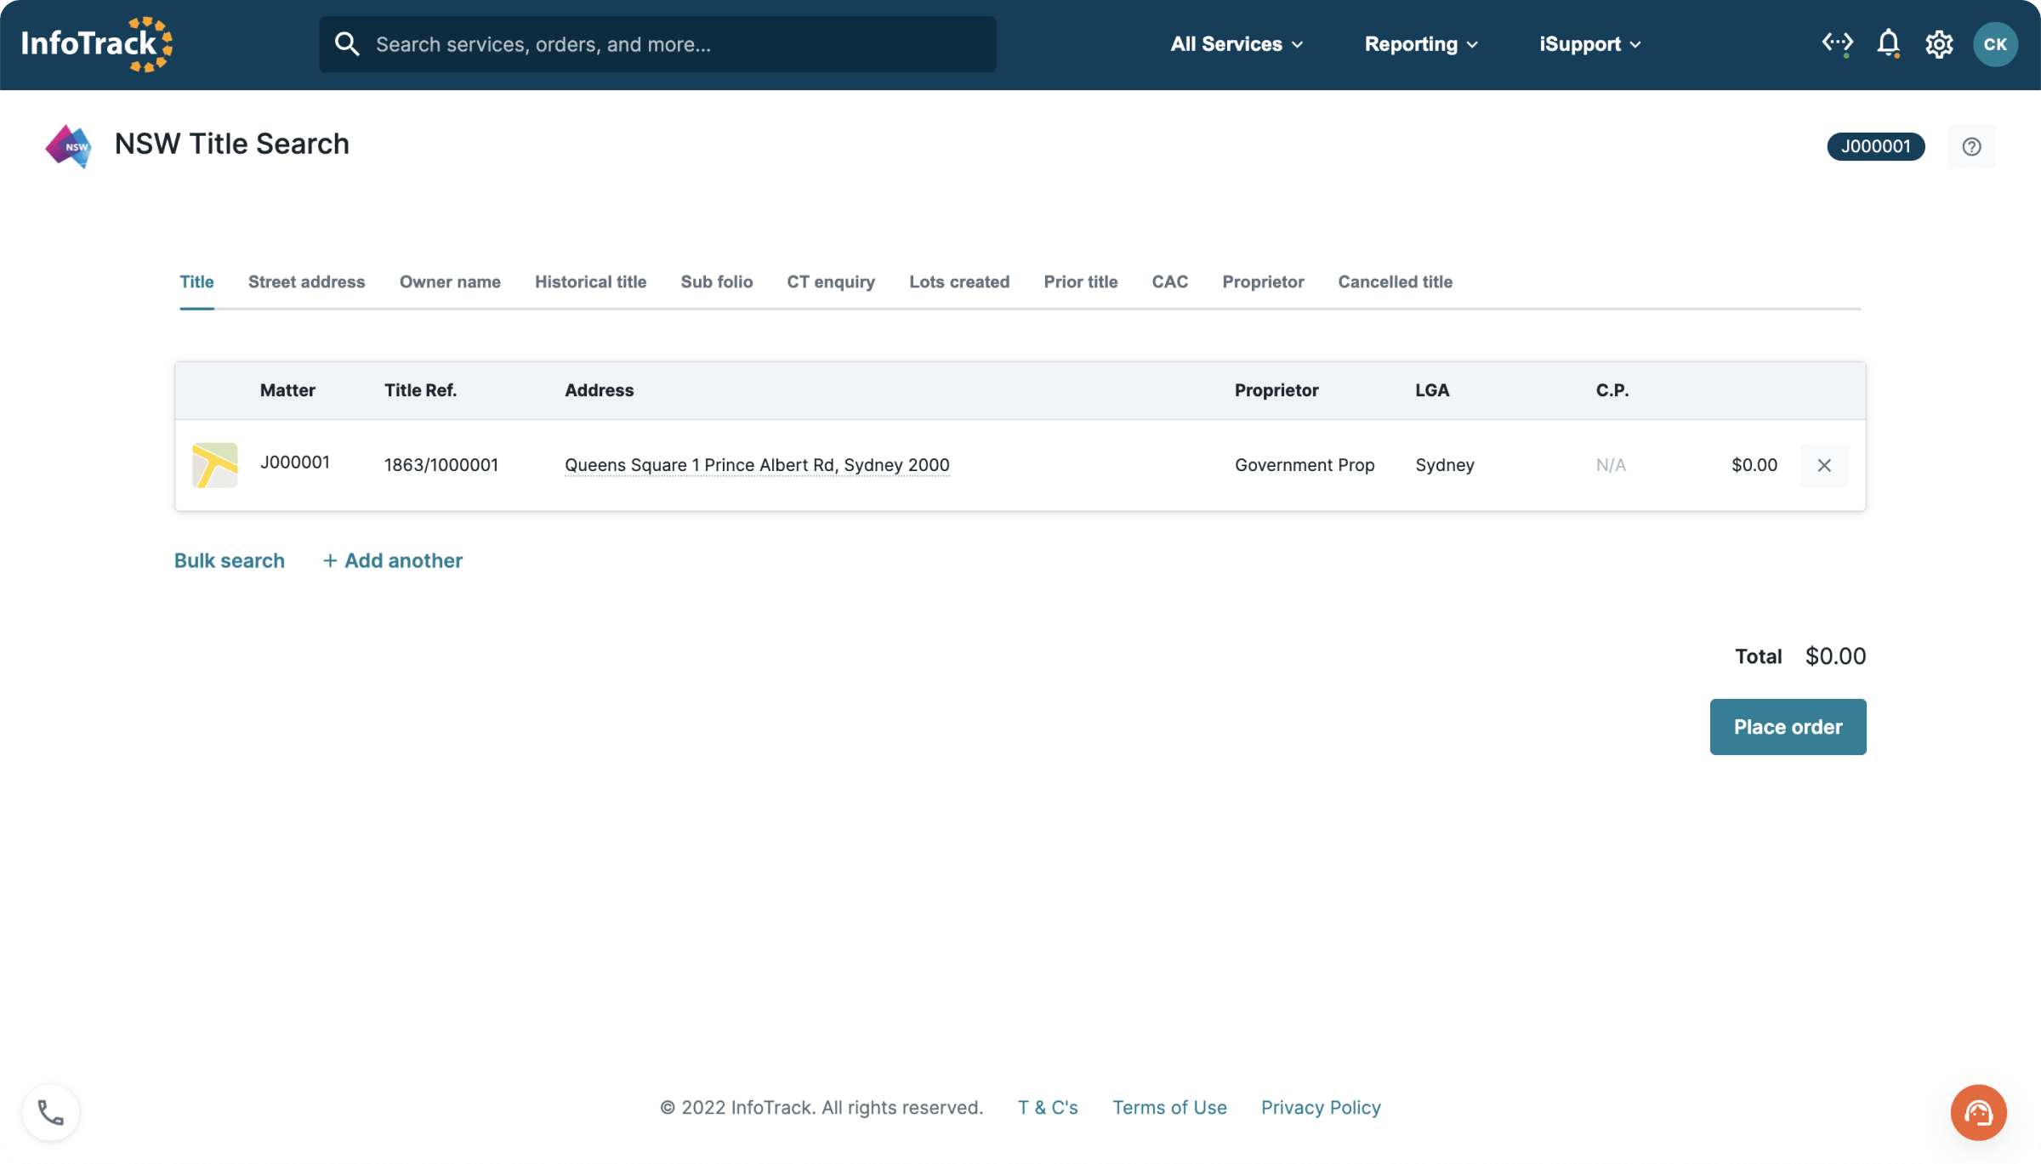This screenshot has width=2041, height=1164.
Task: Click the remove X icon on title row
Action: [x=1824, y=463]
